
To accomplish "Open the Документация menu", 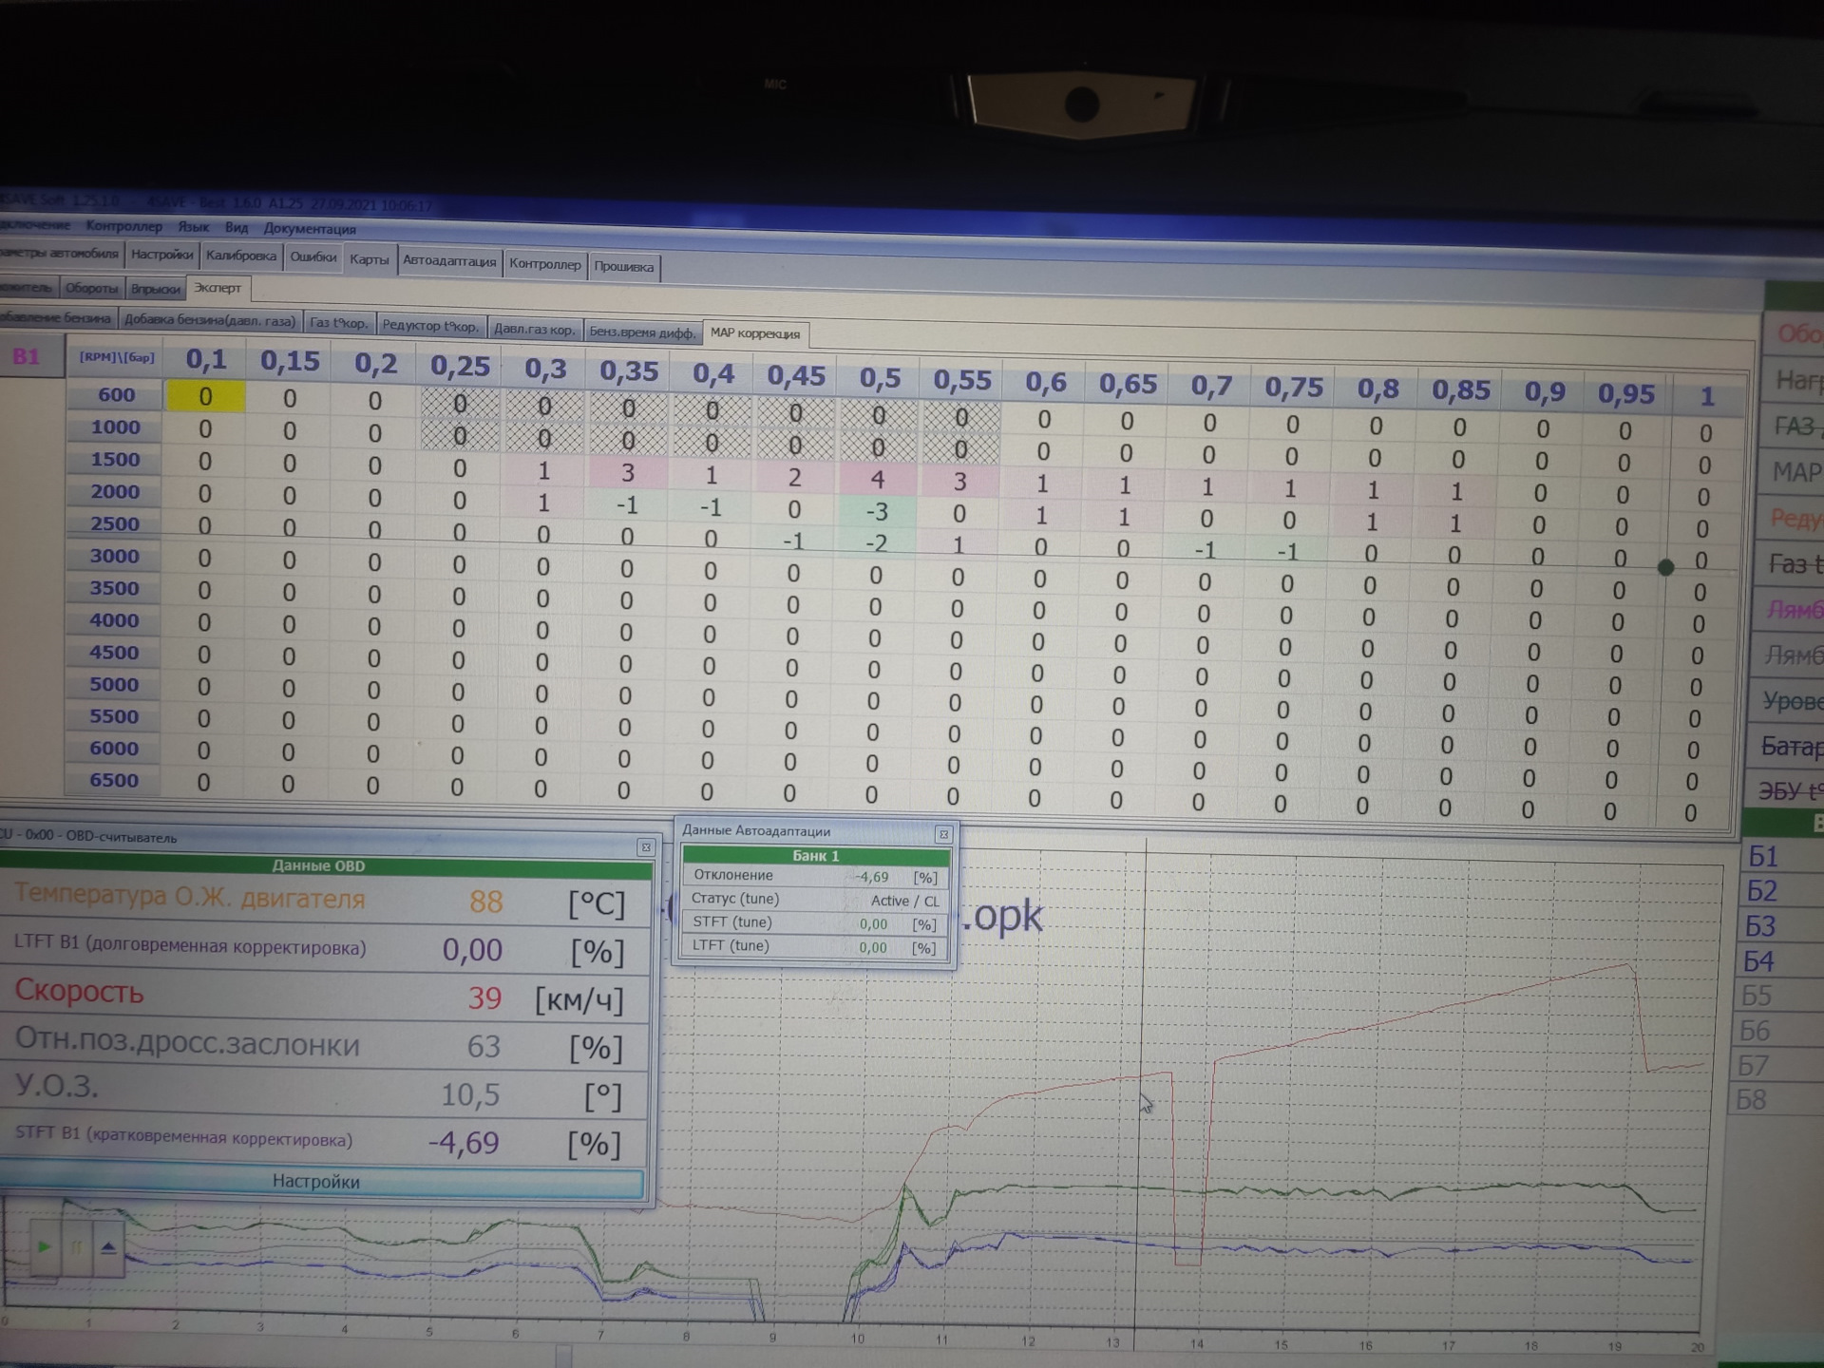I will pyautogui.click(x=310, y=229).
